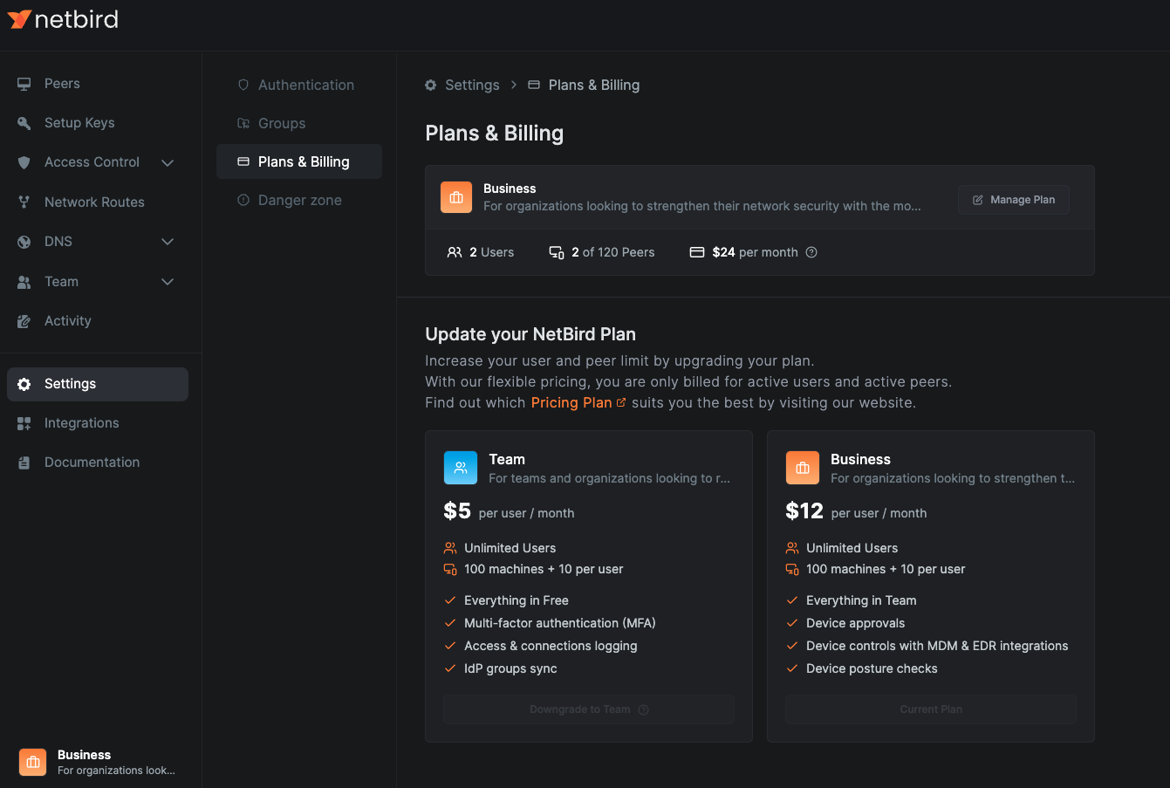This screenshot has height=788, width=1170.
Task: Expand the DNS menu chevron
Action: [168, 242]
